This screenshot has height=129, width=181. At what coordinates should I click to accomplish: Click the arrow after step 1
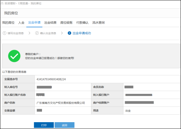coord(29,33)
